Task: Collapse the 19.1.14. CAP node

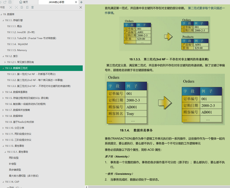Action: 3,182
